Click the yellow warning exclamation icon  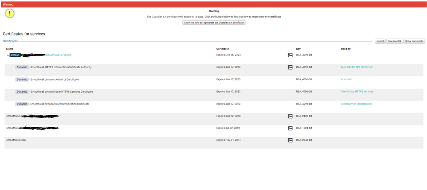coord(10,13)
